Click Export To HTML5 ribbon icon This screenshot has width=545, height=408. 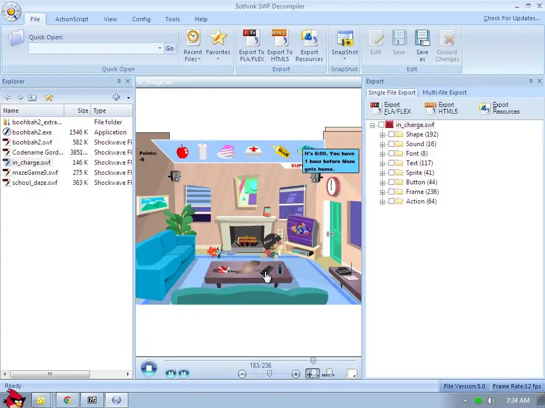click(x=280, y=46)
